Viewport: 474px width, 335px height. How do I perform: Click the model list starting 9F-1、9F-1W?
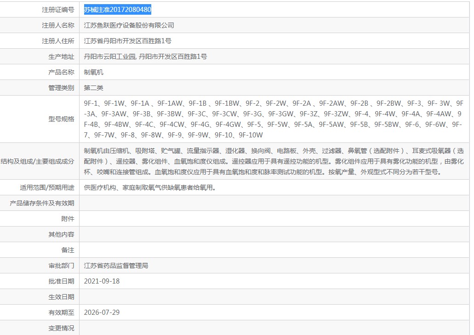tap(274, 119)
